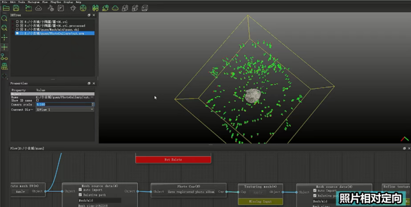411x207 pixels.
Task: Toggle checkbox of the stl.processed item
Action: pyautogui.click(x=17, y=26)
